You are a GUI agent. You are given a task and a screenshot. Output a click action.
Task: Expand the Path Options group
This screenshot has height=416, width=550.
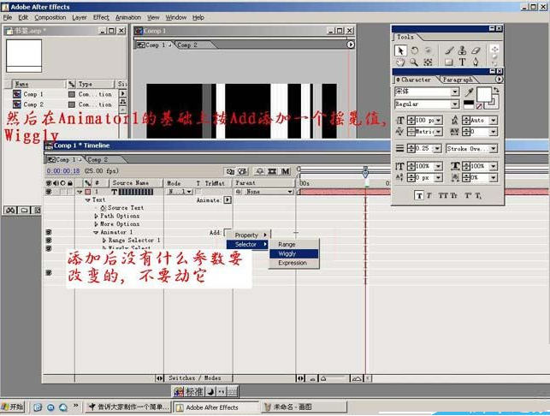pyautogui.click(x=97, y=216)
